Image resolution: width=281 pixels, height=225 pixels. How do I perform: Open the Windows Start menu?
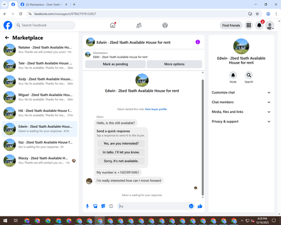click(5, 220)
